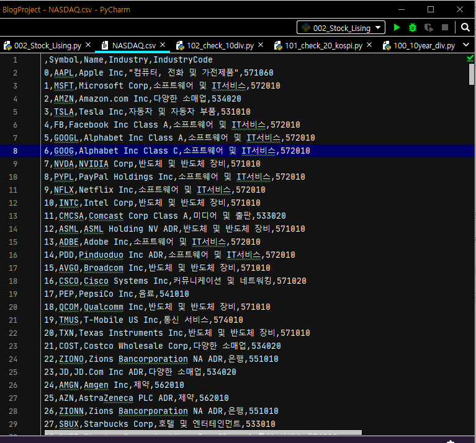Screen dimensions: 476x443
Task: Click the CMCSA Comcast Corp row
Action: 165,216
